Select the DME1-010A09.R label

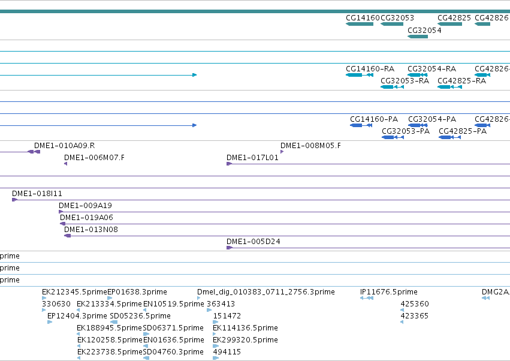tap(64, 146)
